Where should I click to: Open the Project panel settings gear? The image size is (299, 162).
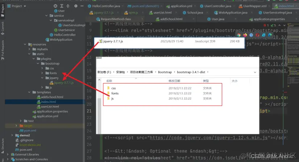[76, 6]
